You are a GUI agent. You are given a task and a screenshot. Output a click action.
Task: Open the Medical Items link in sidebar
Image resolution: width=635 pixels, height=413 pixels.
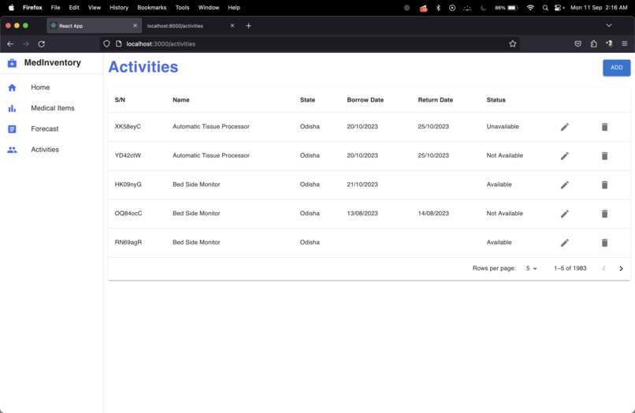click(52, 108)
